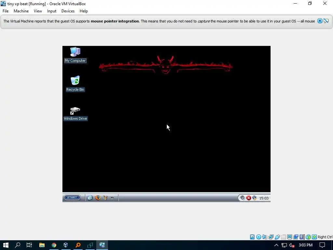Select the Windows Drive shortcut icon
Image resolution: width=333 pixels, height=250 pixels.
tap(75, 114)
